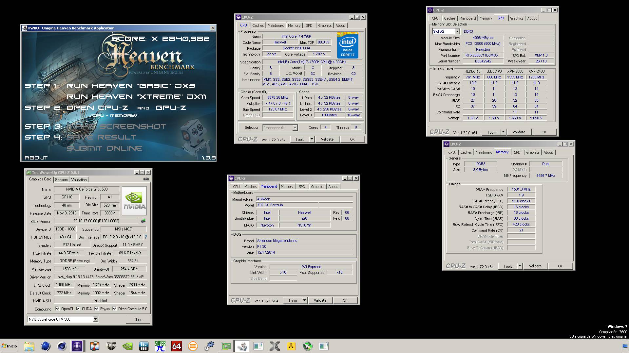This screenshot has height=353, width=629.
Task: Open the red 64 AIDA64 taskbar icon
Action: 177,346
